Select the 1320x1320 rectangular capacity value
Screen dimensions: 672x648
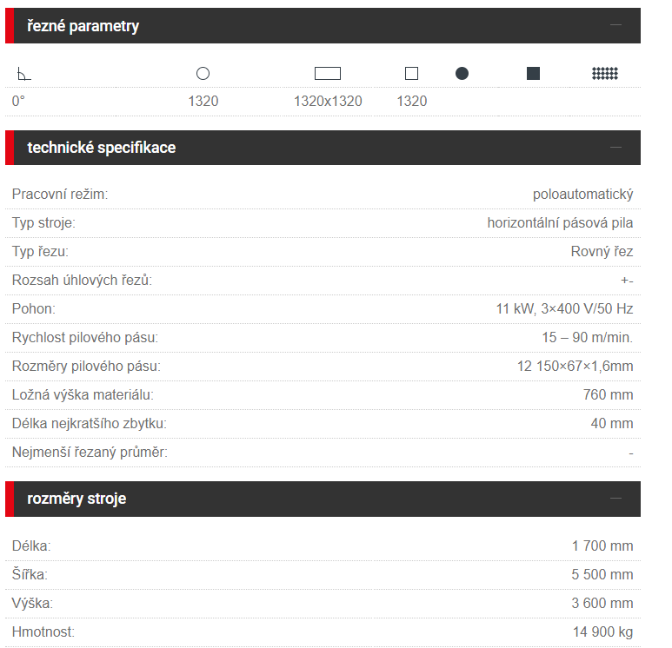(328, 101)
